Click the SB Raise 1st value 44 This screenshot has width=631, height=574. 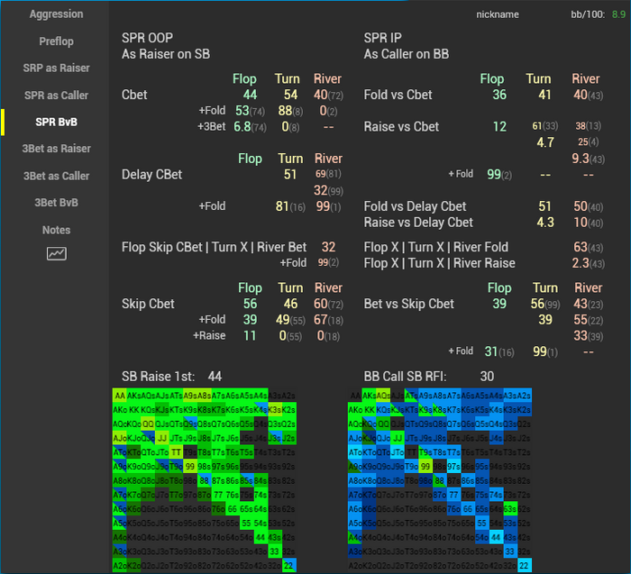215,376
